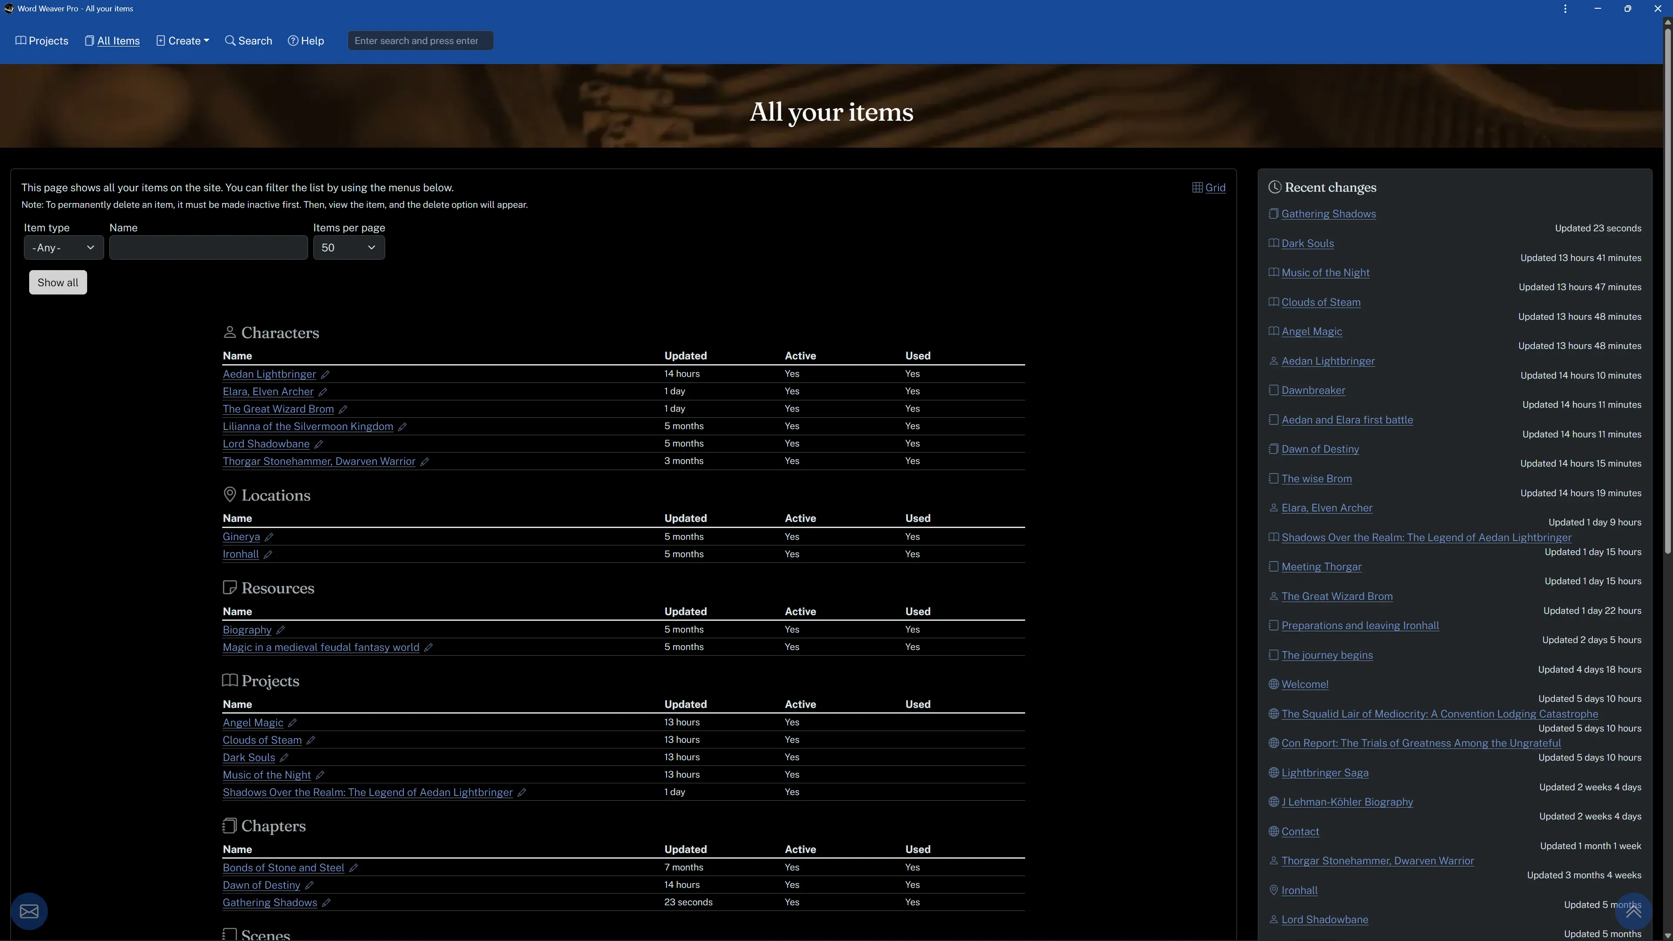Edit Ginerya location pencil icon

[269, 537]
